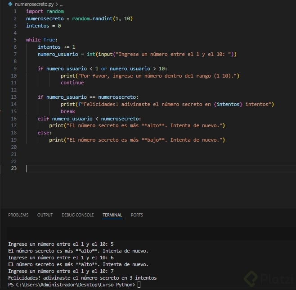Click the 'elif' statement on line 16
This screenshot has width=296, height=290.
(89, 119)
